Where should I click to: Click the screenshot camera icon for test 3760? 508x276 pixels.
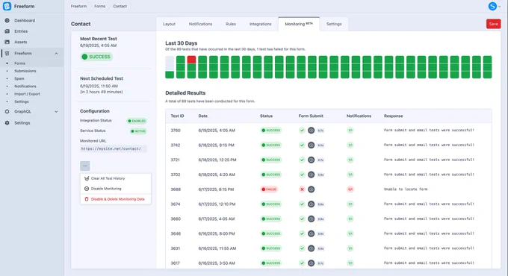[x=311, y=131]
